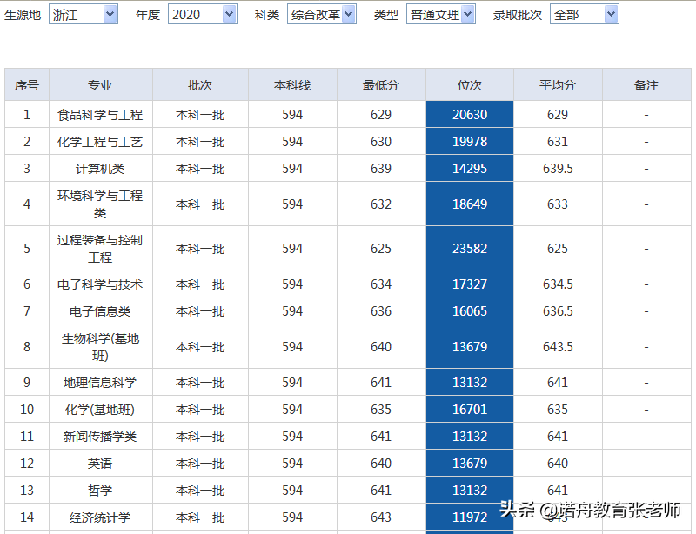Select the 电子信息类 major cell
Screen dimensions: 696x534
pyautogui.click(x=100, y=311)
